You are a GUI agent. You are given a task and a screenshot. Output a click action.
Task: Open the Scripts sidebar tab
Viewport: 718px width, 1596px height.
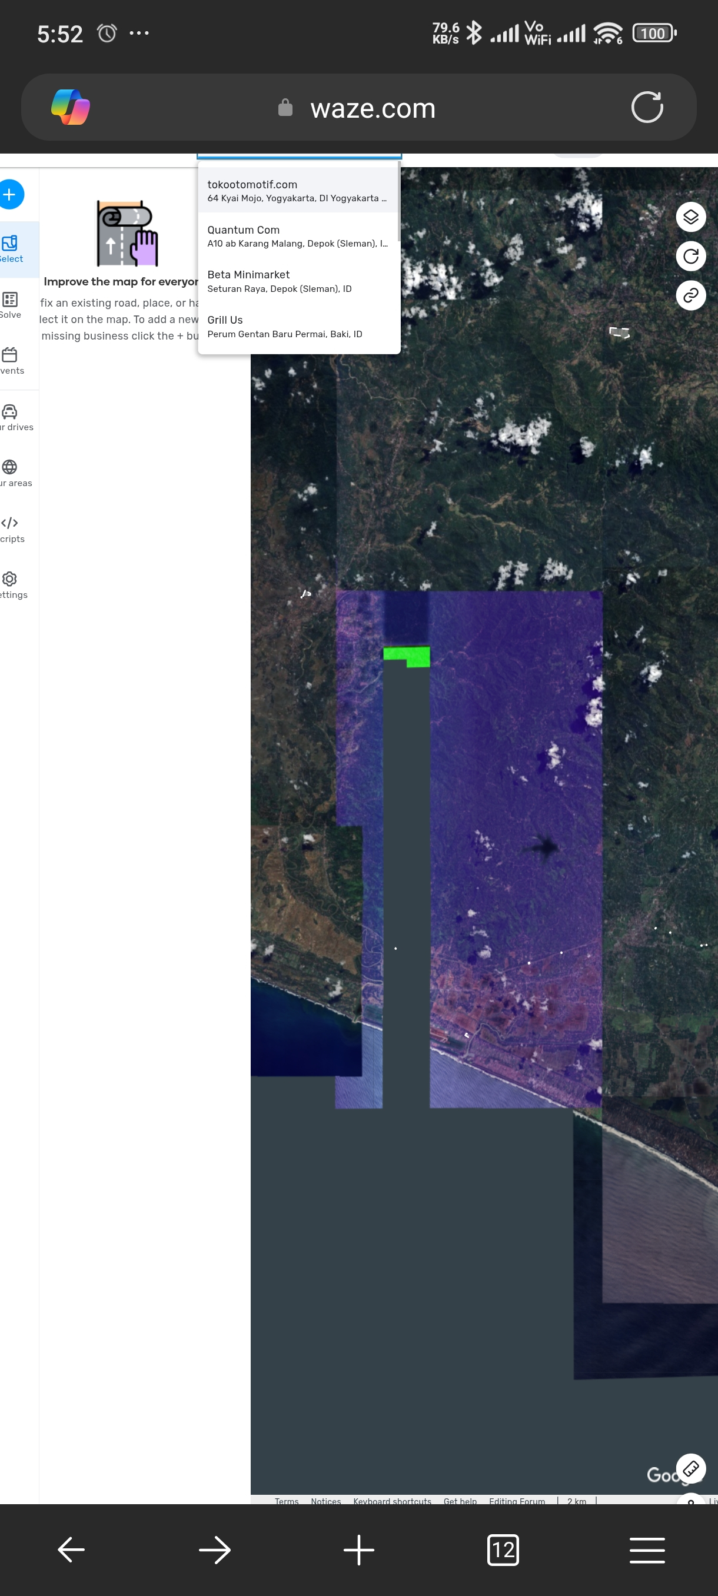click(11, 529)
